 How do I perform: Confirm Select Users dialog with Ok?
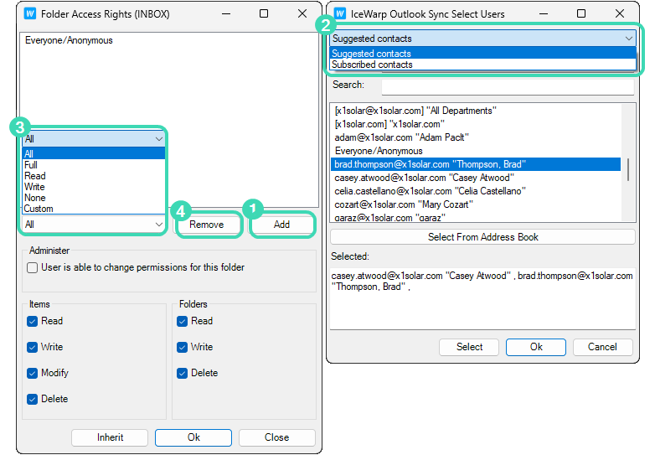536,347
